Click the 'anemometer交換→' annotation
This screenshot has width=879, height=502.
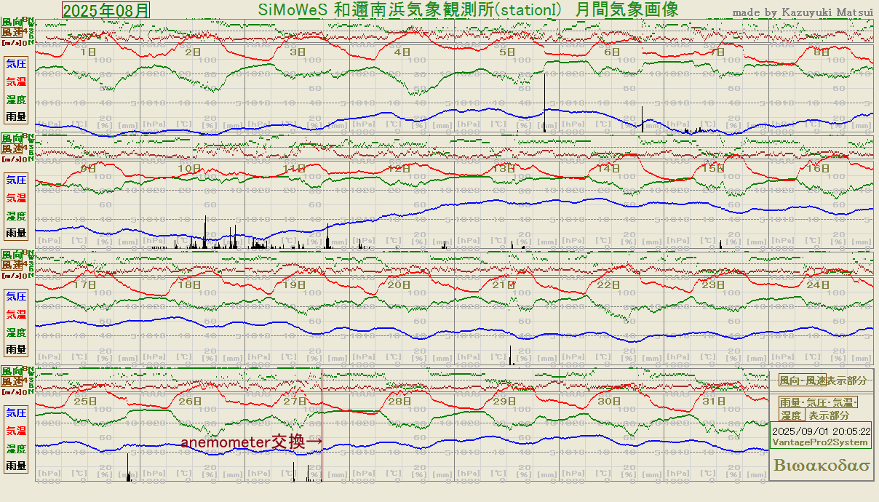pos(251,442)
